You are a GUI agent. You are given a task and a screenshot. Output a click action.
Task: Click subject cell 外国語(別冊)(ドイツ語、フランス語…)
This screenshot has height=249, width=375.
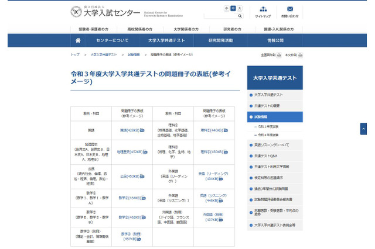[173, 217]
